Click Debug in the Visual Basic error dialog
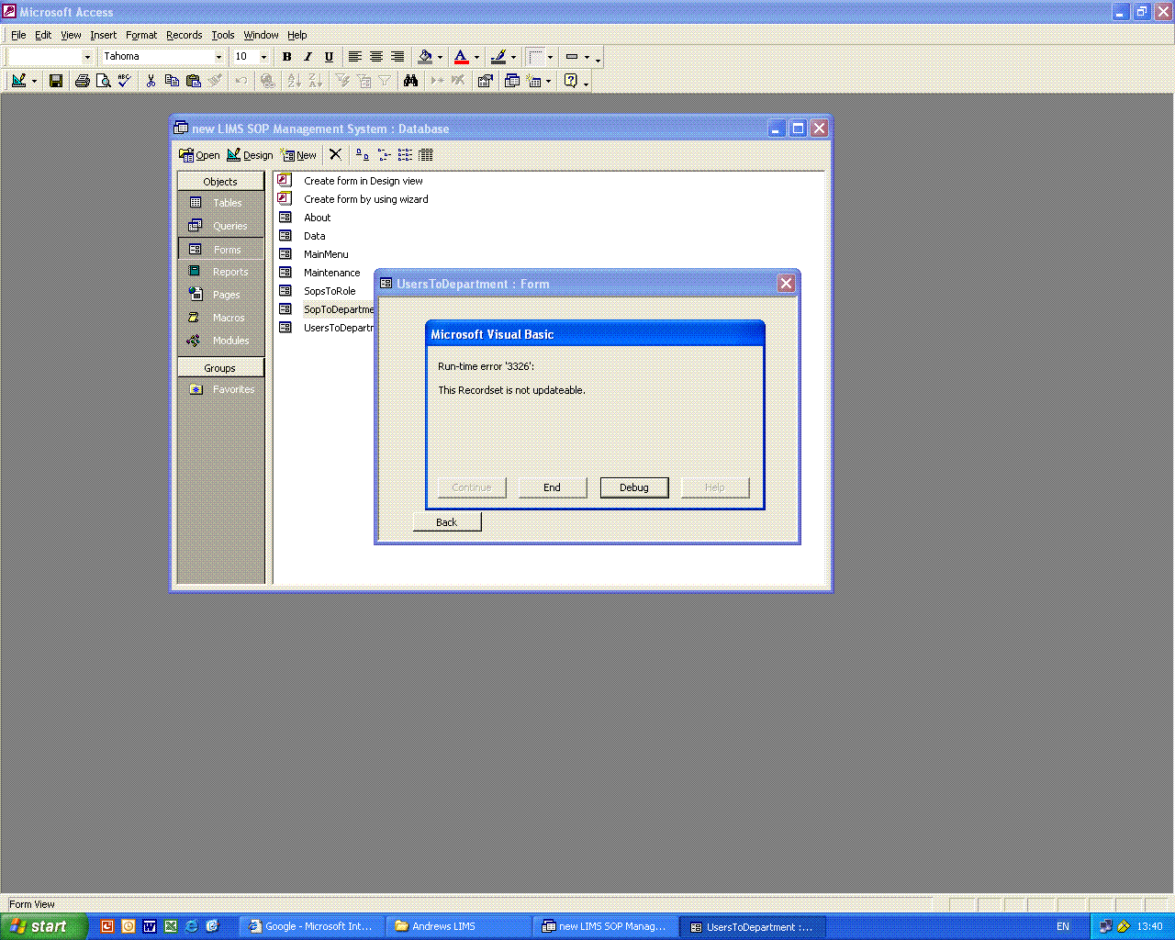This screenshot has height=940, width=1175. click(634, 487)
